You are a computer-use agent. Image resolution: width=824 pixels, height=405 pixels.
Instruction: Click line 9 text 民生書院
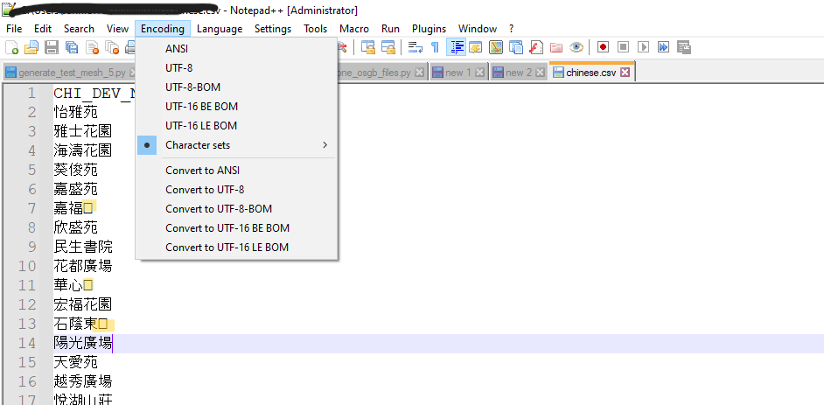click(82, 247)
